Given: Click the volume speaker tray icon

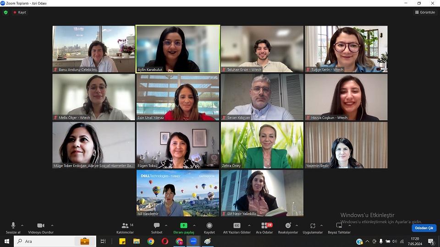Looking at the screenshot, I should pyautogui.click(x=395, y=242).
